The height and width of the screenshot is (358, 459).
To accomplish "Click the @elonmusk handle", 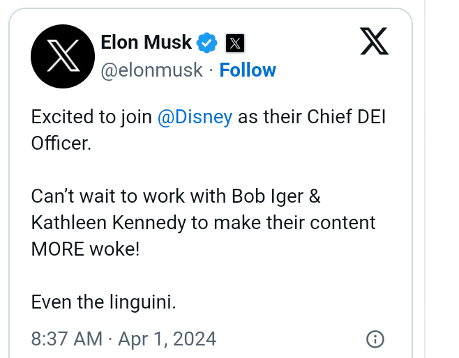I will [x=152, y=70].
